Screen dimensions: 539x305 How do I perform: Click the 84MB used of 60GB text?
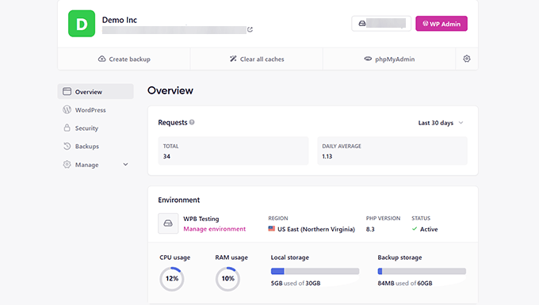[x=405, y=283]
